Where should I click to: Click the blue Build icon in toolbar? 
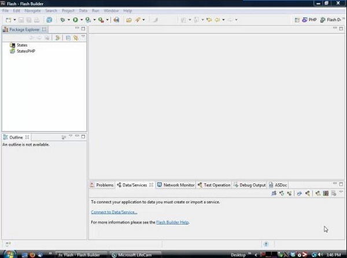[x=49, y=20]
